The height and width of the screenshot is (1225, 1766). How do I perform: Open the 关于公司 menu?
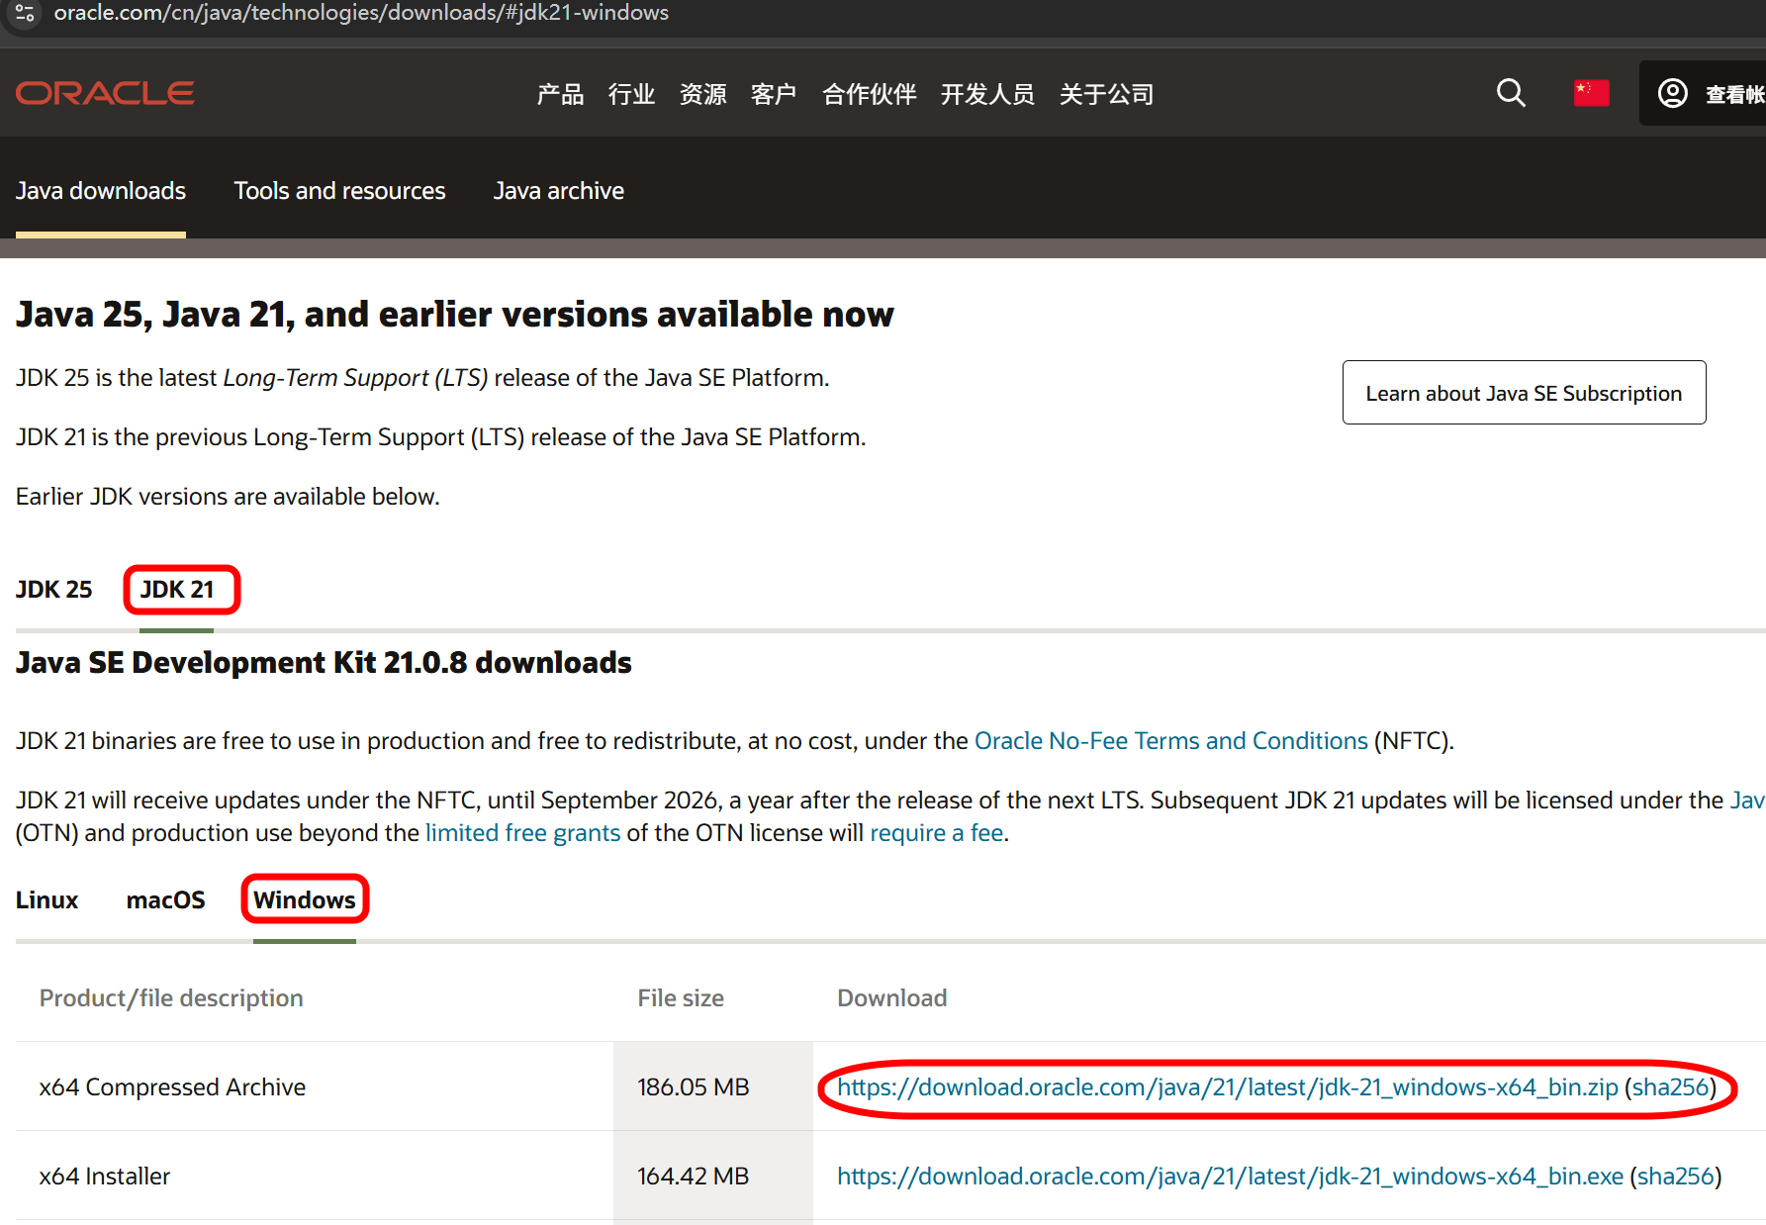[1106, 94]
